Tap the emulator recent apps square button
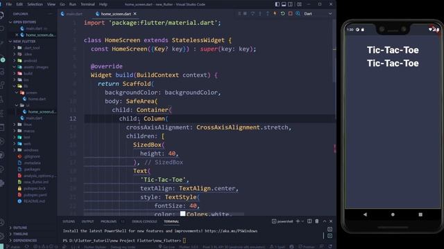This screenshot has height=249, width=444. 420,214
